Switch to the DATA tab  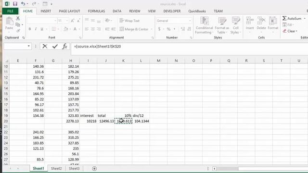pyautogui.click(x=117, y=11)
